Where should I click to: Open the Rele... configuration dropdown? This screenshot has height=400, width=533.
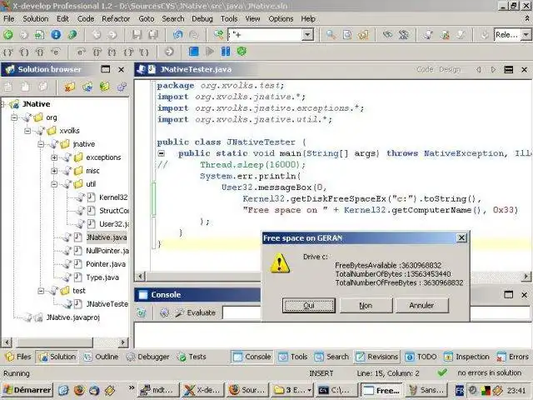click(526, 35)
